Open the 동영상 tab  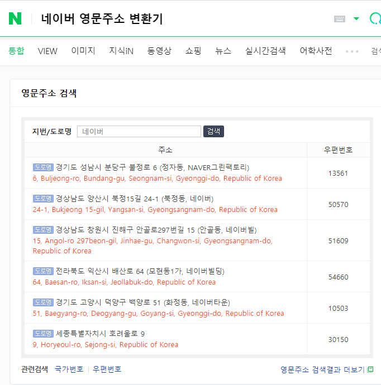pyautogui.click(x=159, y=51)
